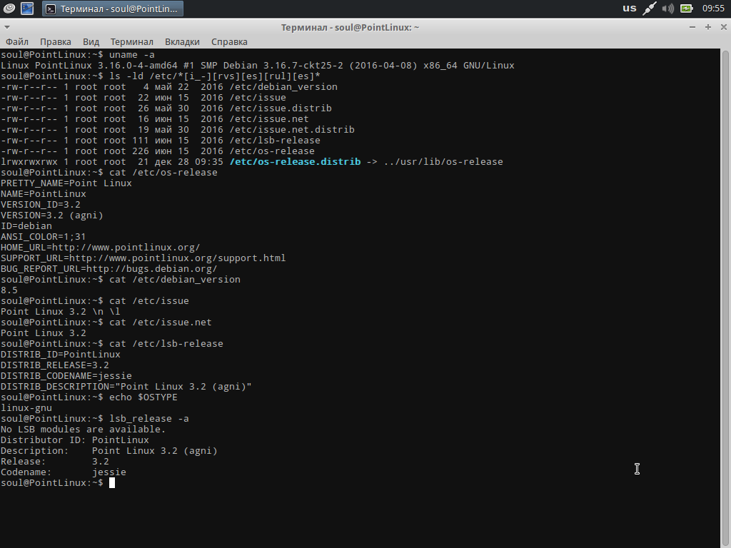This screenshot has height=548, width=731.
Task: Open the Терминал menu
Action: click(131, 41)
